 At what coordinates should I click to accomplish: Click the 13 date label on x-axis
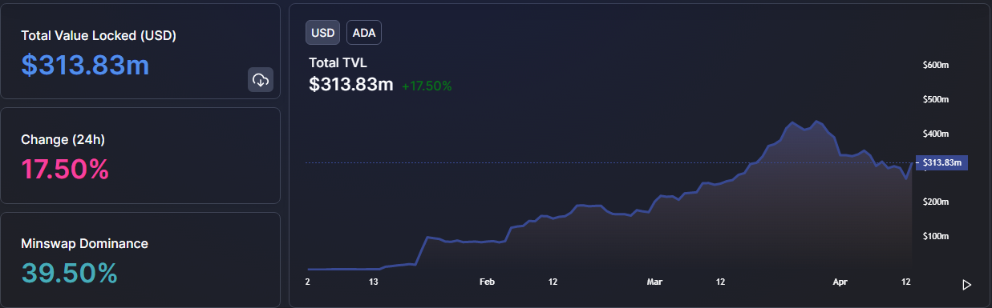pos(373,282)
